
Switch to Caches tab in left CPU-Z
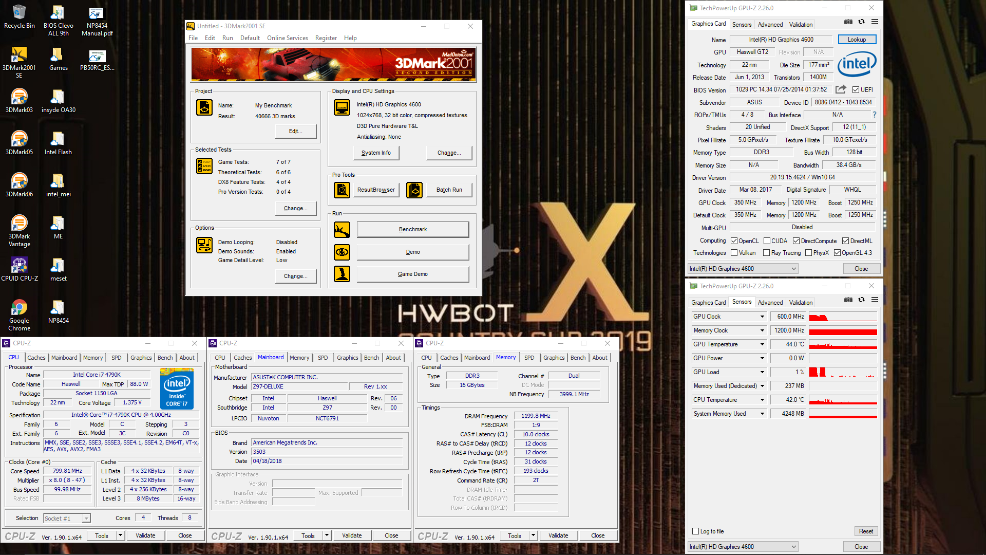(36, 358)
